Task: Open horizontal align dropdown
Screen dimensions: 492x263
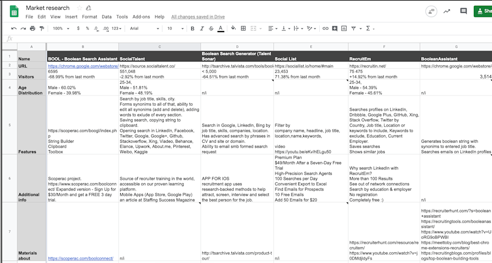Action: coord(273,29)
